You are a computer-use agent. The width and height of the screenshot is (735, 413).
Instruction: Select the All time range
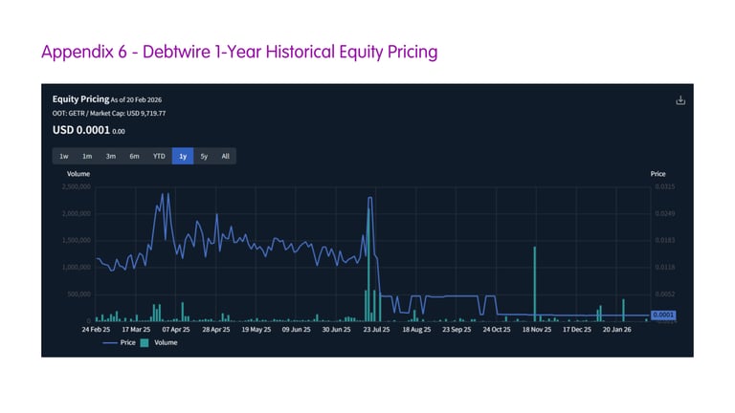[x=225, y=156]
